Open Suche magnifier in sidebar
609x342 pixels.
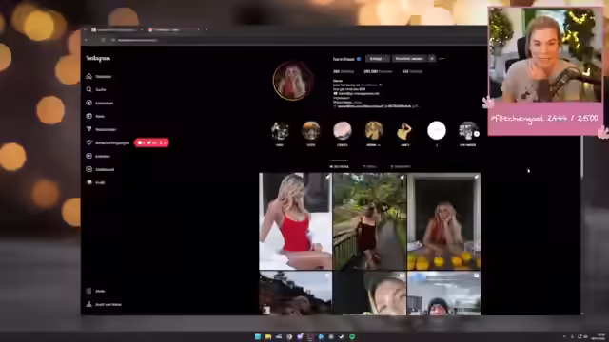pyautogui.click(x=88, y=89)
